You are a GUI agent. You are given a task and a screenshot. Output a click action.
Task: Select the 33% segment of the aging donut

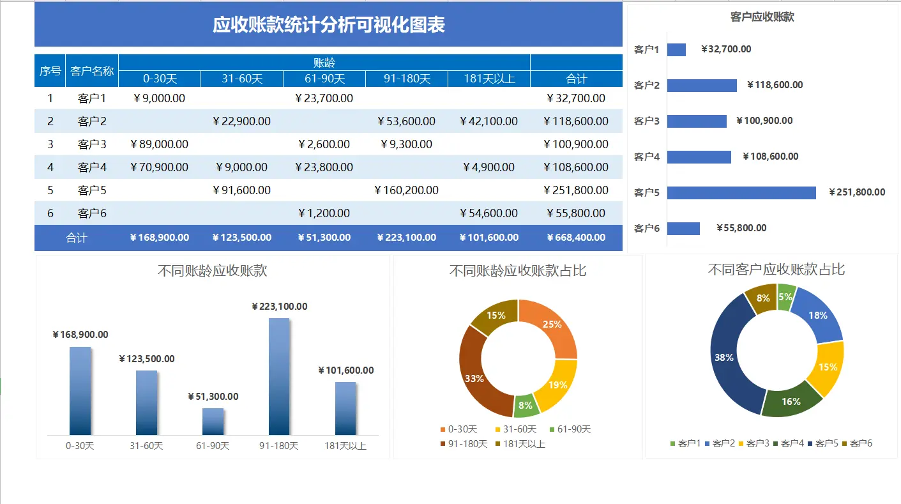click(476, 377)
